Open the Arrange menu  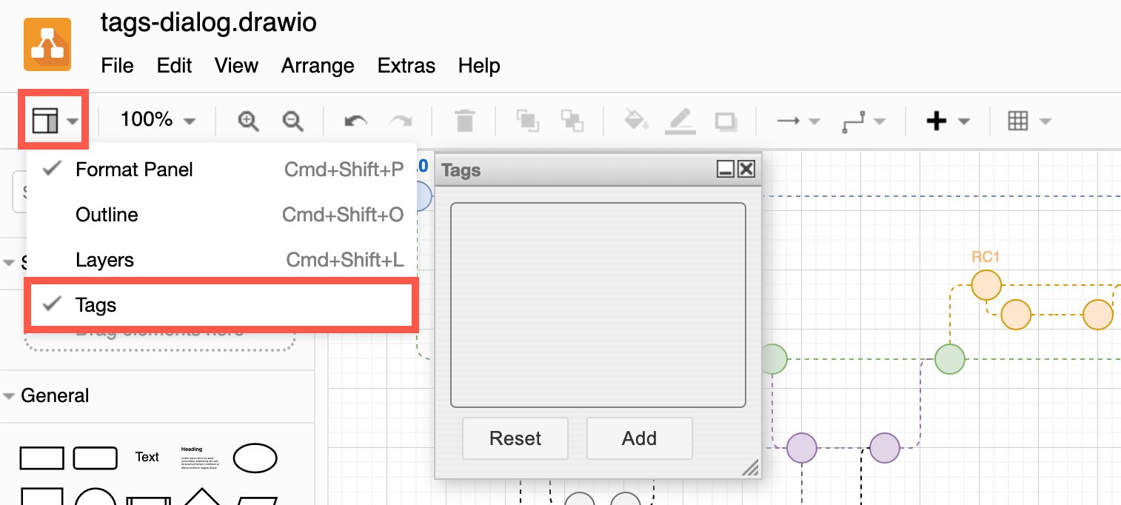(x=317, y=66)
